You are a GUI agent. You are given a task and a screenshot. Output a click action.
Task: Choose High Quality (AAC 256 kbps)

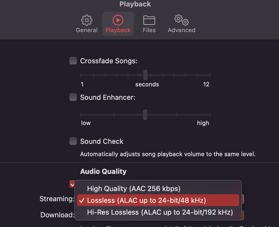click(134, 189)
